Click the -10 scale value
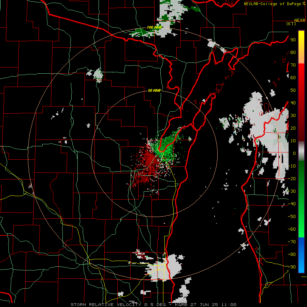307x307 pixels. [x=292, y=166]
